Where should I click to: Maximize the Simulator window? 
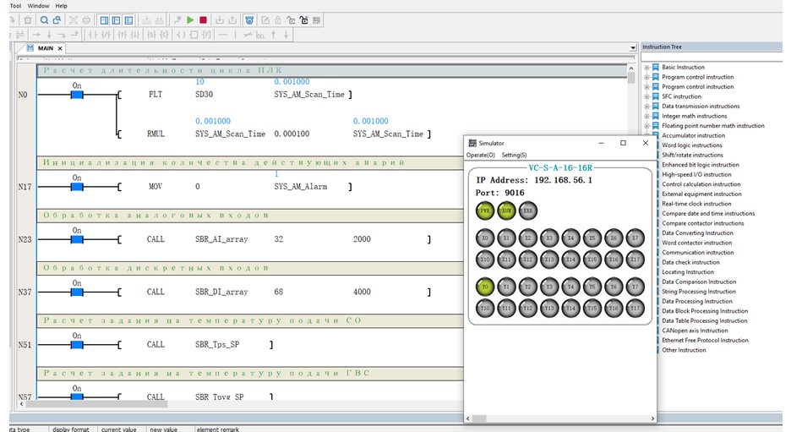623,143
